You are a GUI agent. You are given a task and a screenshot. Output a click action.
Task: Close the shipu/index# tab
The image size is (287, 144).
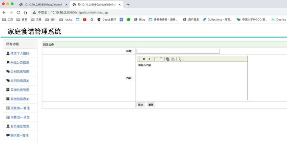pyautogui.click(x=66, y=5)
